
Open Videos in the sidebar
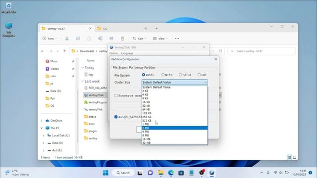(x=54, y=69)
